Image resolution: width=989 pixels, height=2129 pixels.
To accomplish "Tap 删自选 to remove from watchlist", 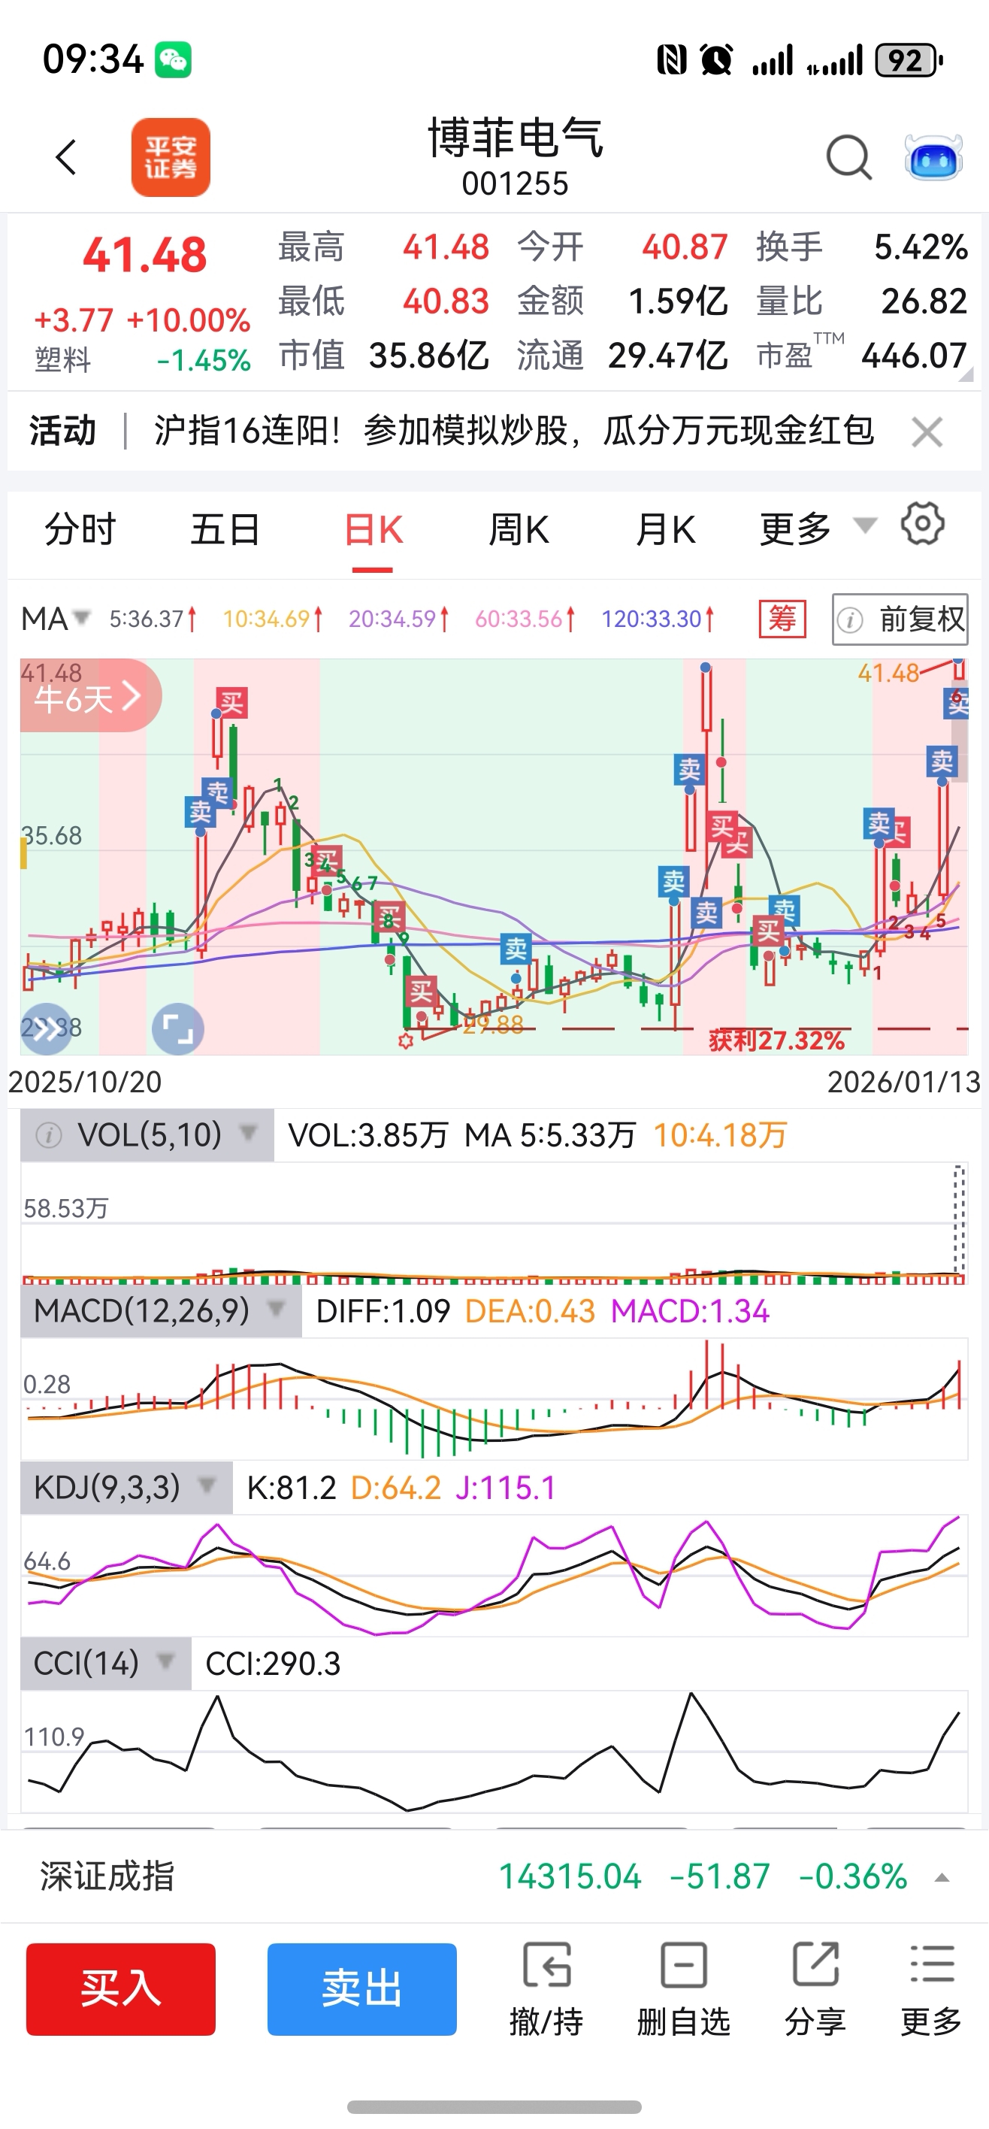I will (683, 1988).
